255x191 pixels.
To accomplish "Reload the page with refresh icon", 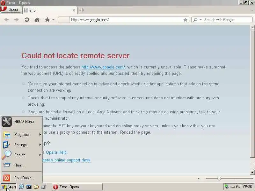I will pyautogui.click(x=27, y=20).
